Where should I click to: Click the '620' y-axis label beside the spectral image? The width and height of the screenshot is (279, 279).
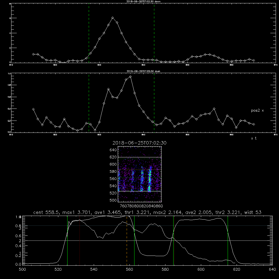113,157
